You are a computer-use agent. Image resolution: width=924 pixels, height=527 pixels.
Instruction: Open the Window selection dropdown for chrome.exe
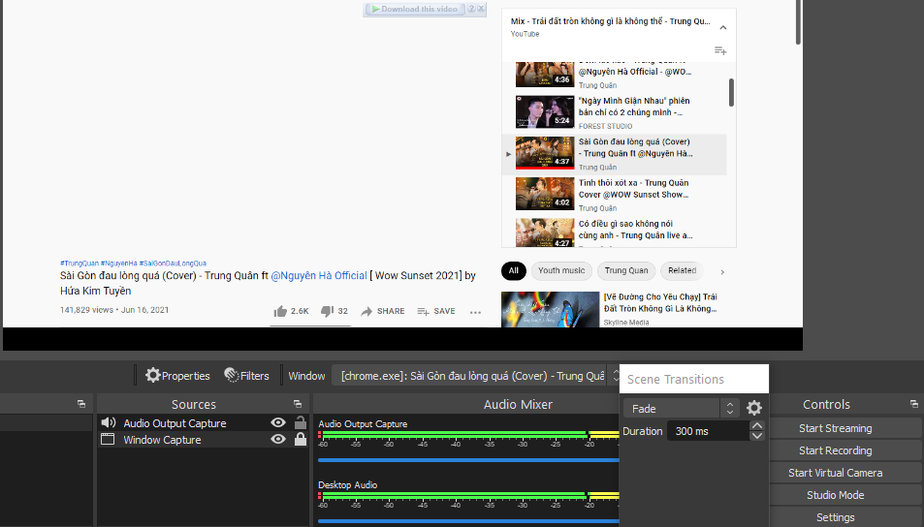click(476, 376)
